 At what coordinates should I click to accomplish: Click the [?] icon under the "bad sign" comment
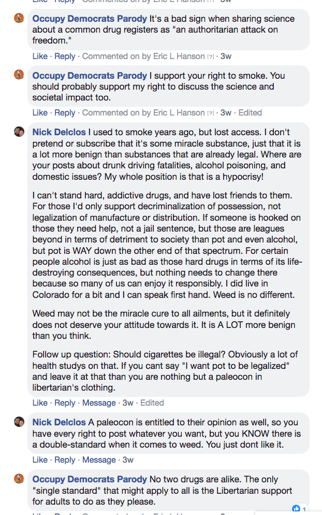[211, 56]
